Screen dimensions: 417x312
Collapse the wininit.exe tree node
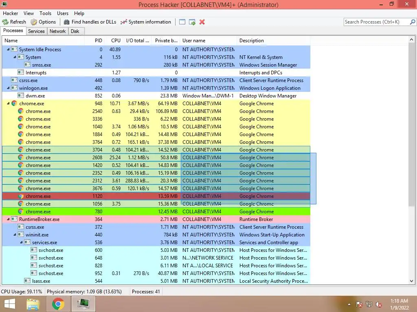coord(15,235)
